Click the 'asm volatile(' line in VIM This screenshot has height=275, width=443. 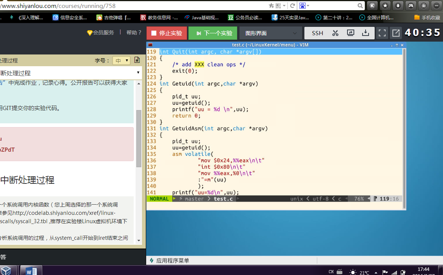point(193,154)
